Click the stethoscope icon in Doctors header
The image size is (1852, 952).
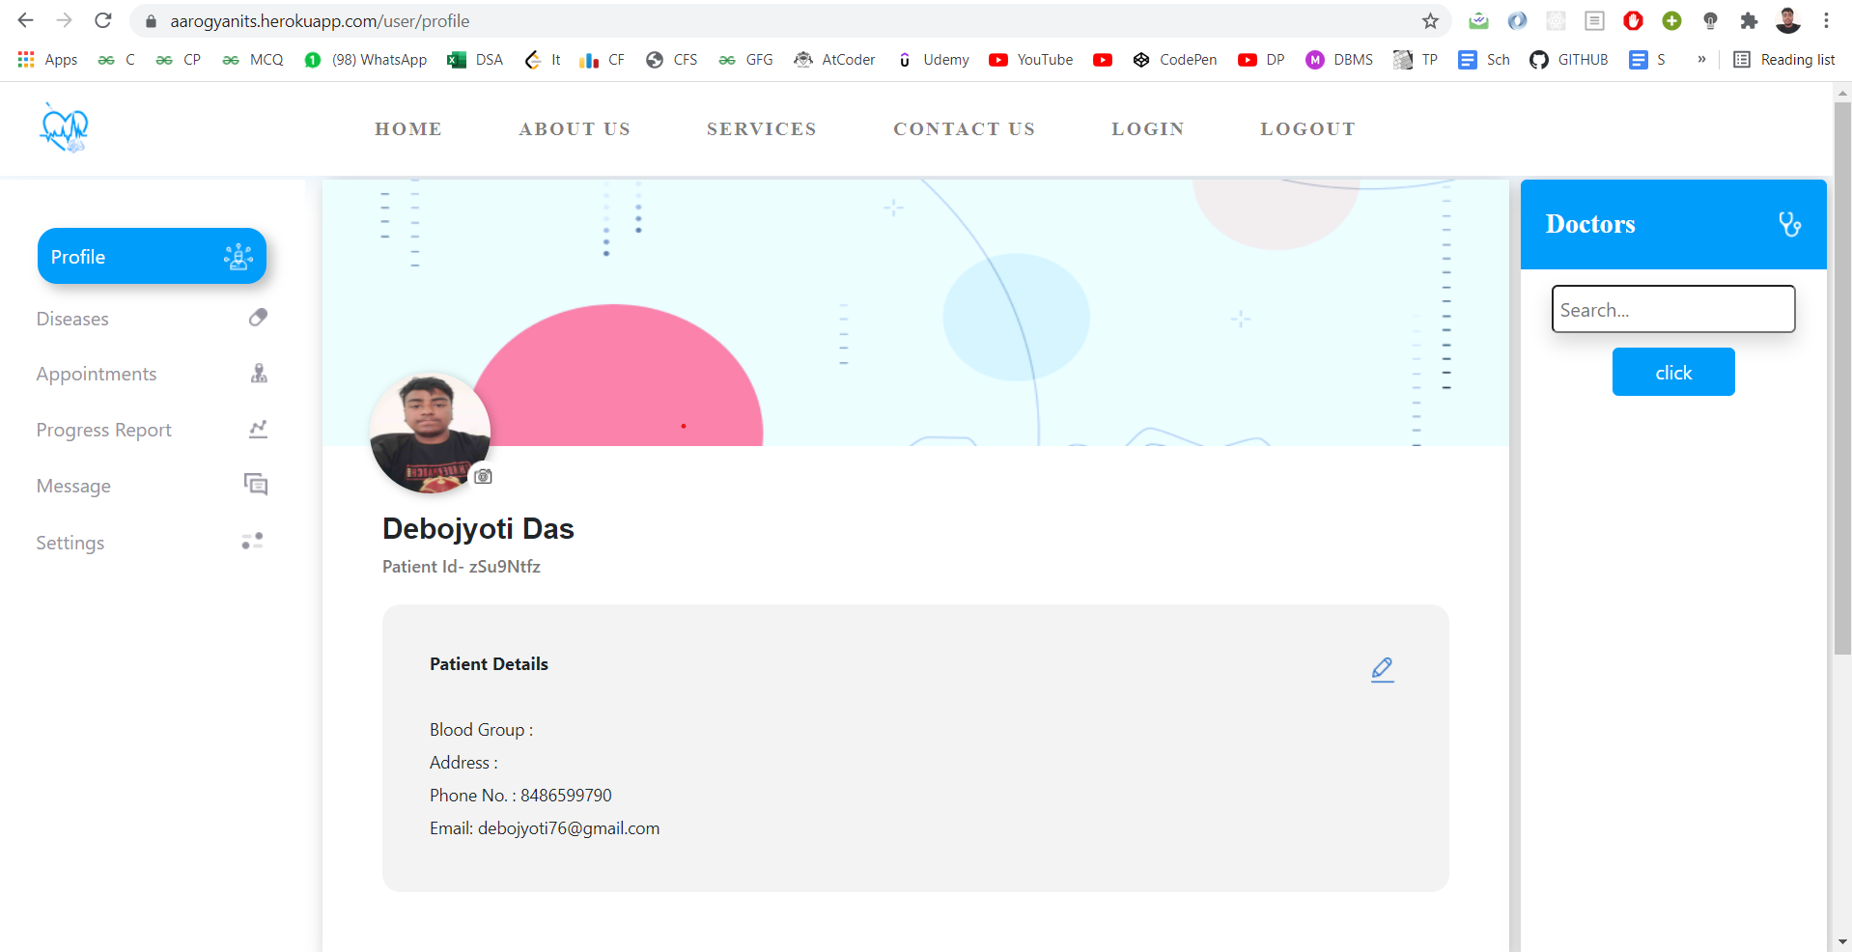coord(1789,224)
